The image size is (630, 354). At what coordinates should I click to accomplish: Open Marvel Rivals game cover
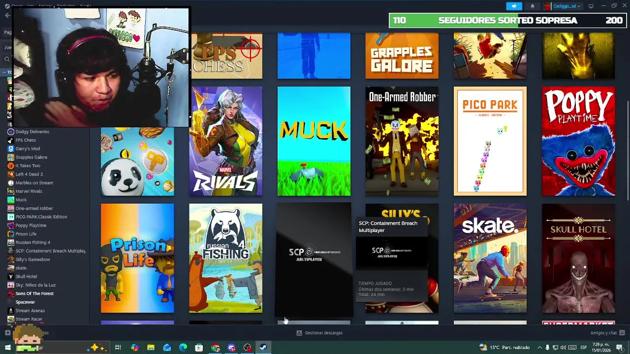pos(226,141)
